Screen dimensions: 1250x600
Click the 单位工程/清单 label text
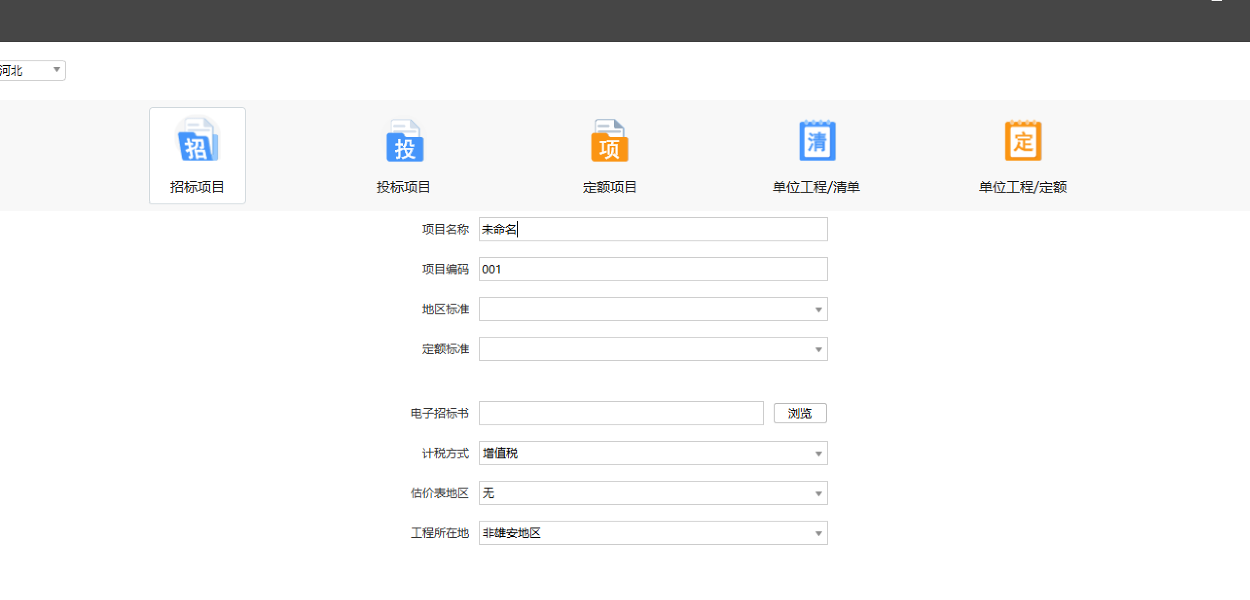coord(816,187)
